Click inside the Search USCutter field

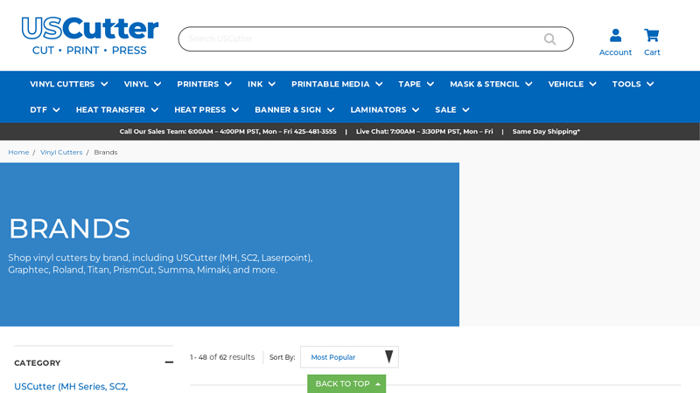click(x=359, y=39)
